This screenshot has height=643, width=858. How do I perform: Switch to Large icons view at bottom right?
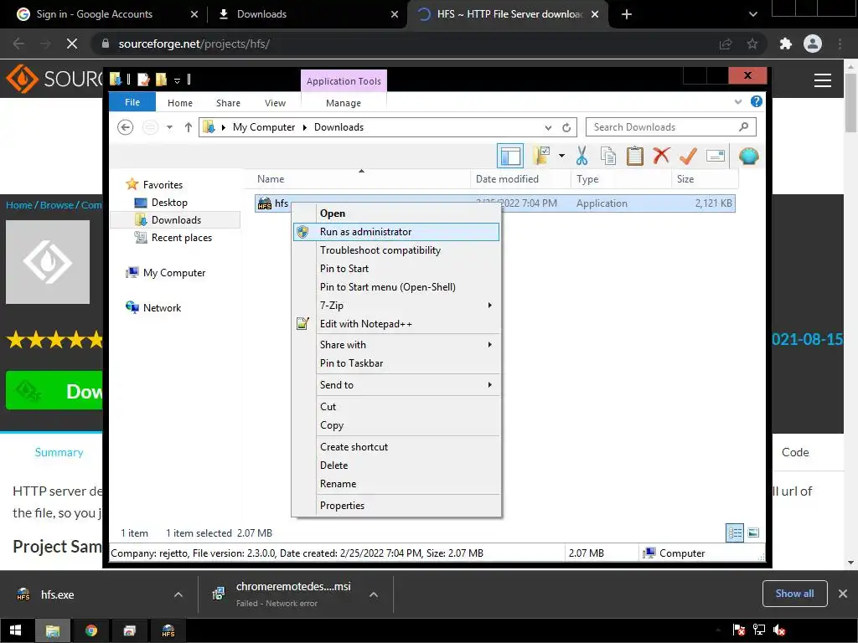(753, 532)
